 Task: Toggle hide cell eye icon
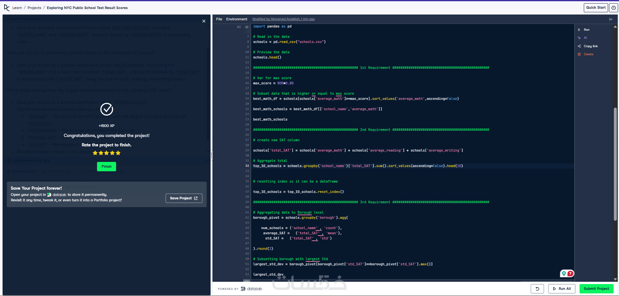247,27
